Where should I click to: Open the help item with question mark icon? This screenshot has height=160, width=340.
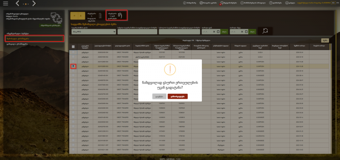point(276,3)
